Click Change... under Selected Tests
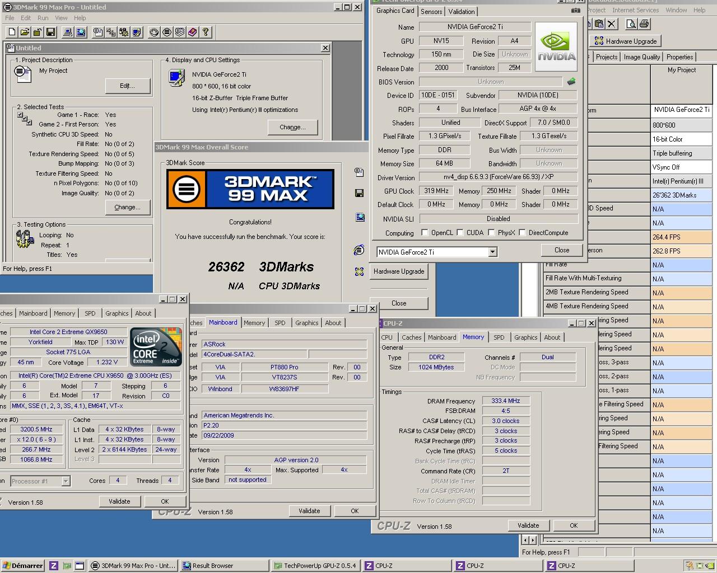Image resolution: width=717 pixels, height=573 pixels. click(127, 207)
